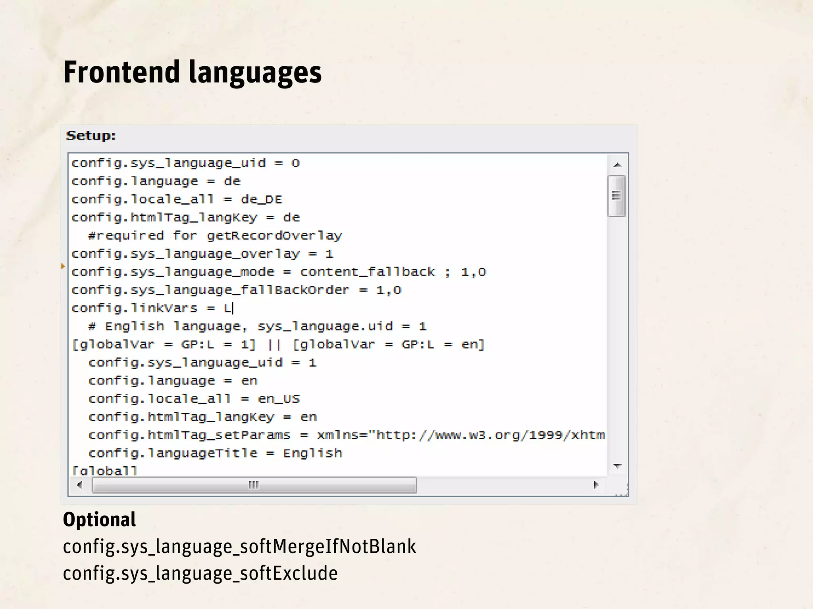Click line 'config.htmlTag_langKey = en'
The width and height of the screenshot is (813, 609).
202,417
